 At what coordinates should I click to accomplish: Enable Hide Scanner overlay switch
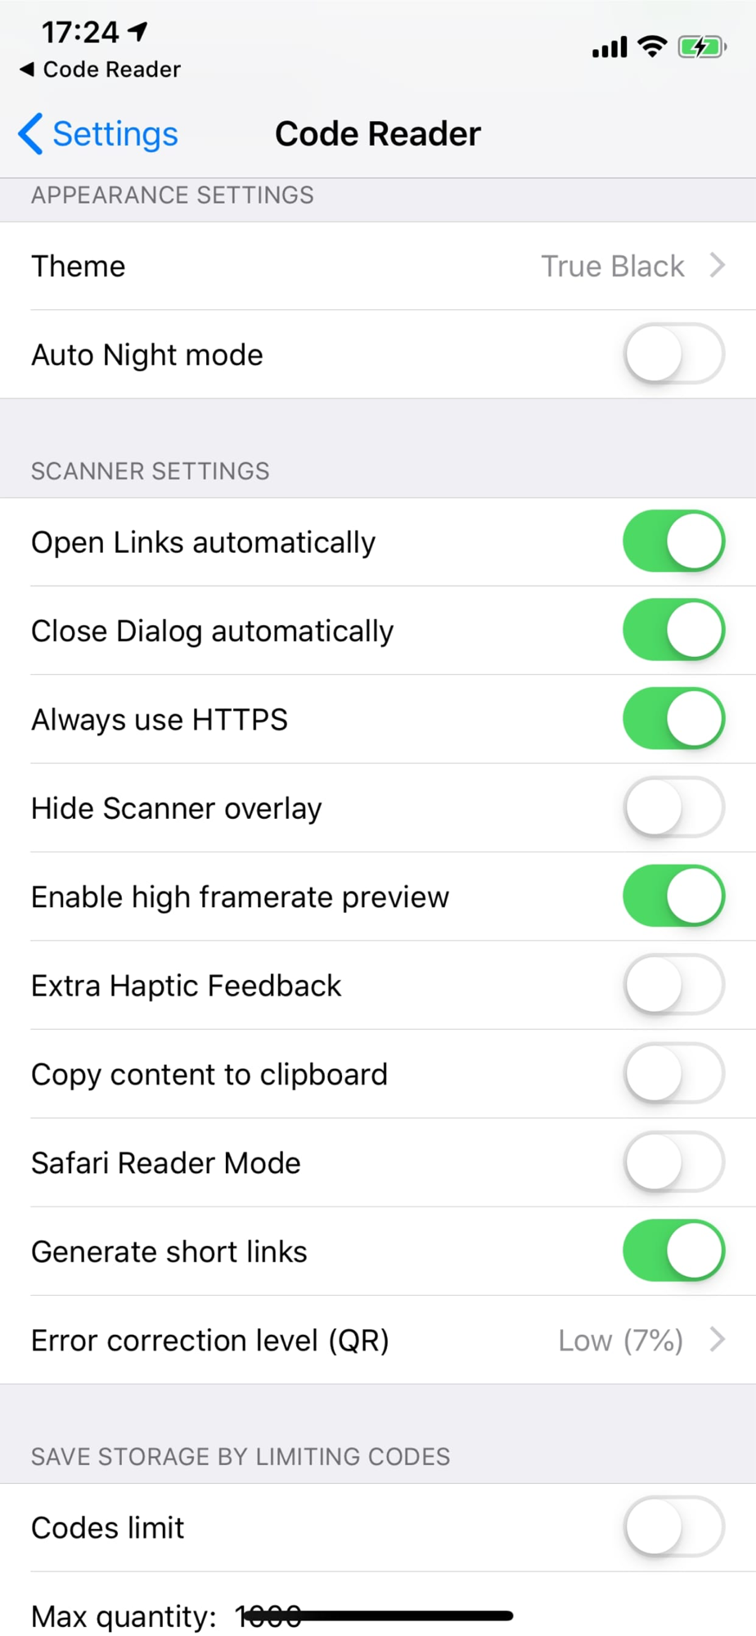click(x=673, y=808)
